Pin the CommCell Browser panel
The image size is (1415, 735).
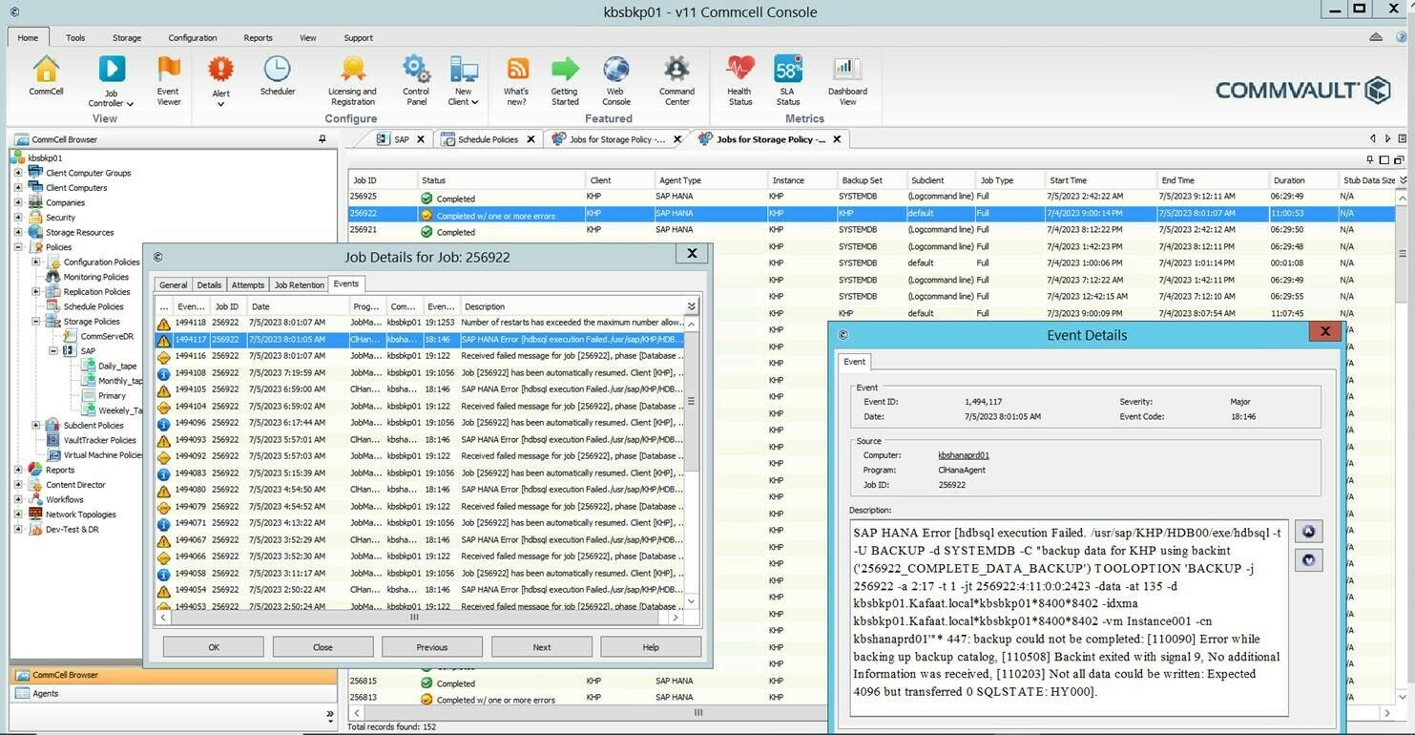(x=323, y=139)
